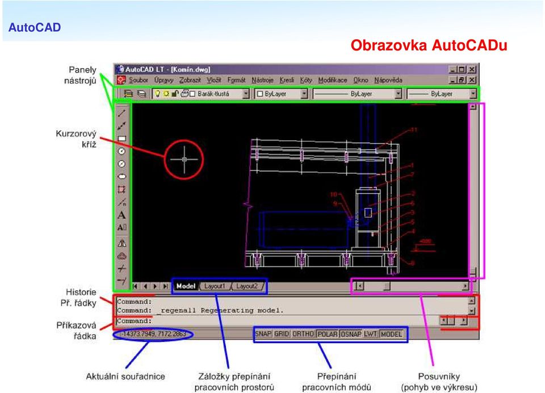
Task: Activate the Mirror modify tool
Action: pos(121,243)
